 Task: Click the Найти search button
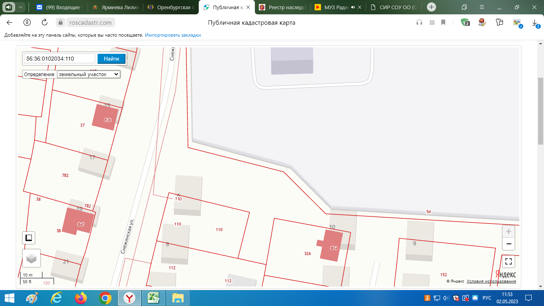click(x=112, y=59)
